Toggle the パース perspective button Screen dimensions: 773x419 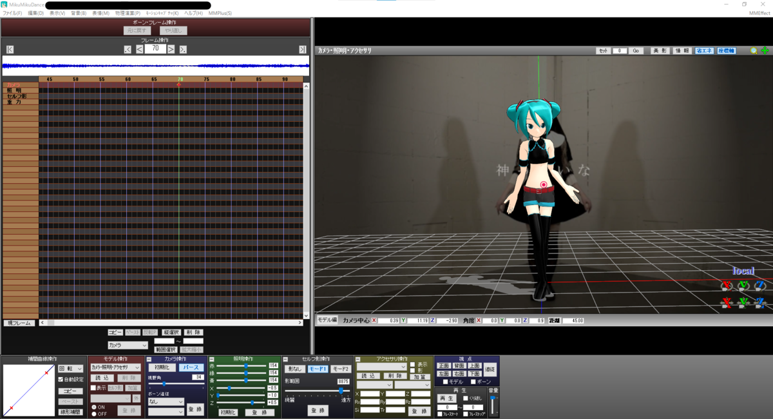click(x=191, y=367)
